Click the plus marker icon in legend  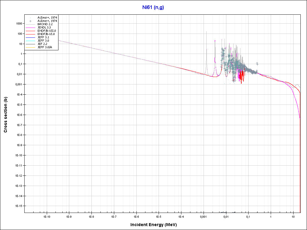[x=31, y=21]
